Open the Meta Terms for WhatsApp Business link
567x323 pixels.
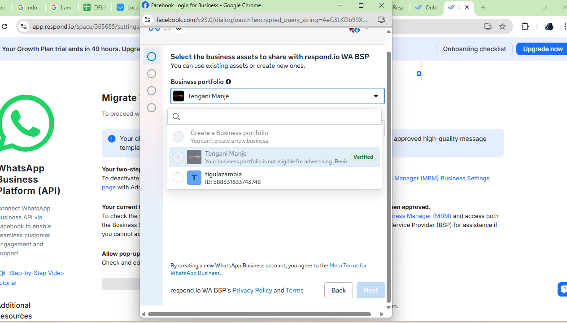pyautogui.click(x=348, y=266)
